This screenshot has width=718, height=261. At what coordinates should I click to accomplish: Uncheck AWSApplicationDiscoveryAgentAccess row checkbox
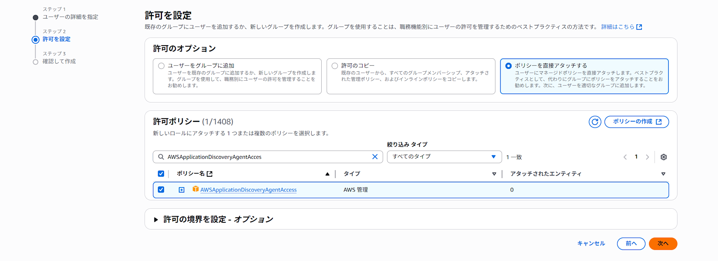[161, 190]
